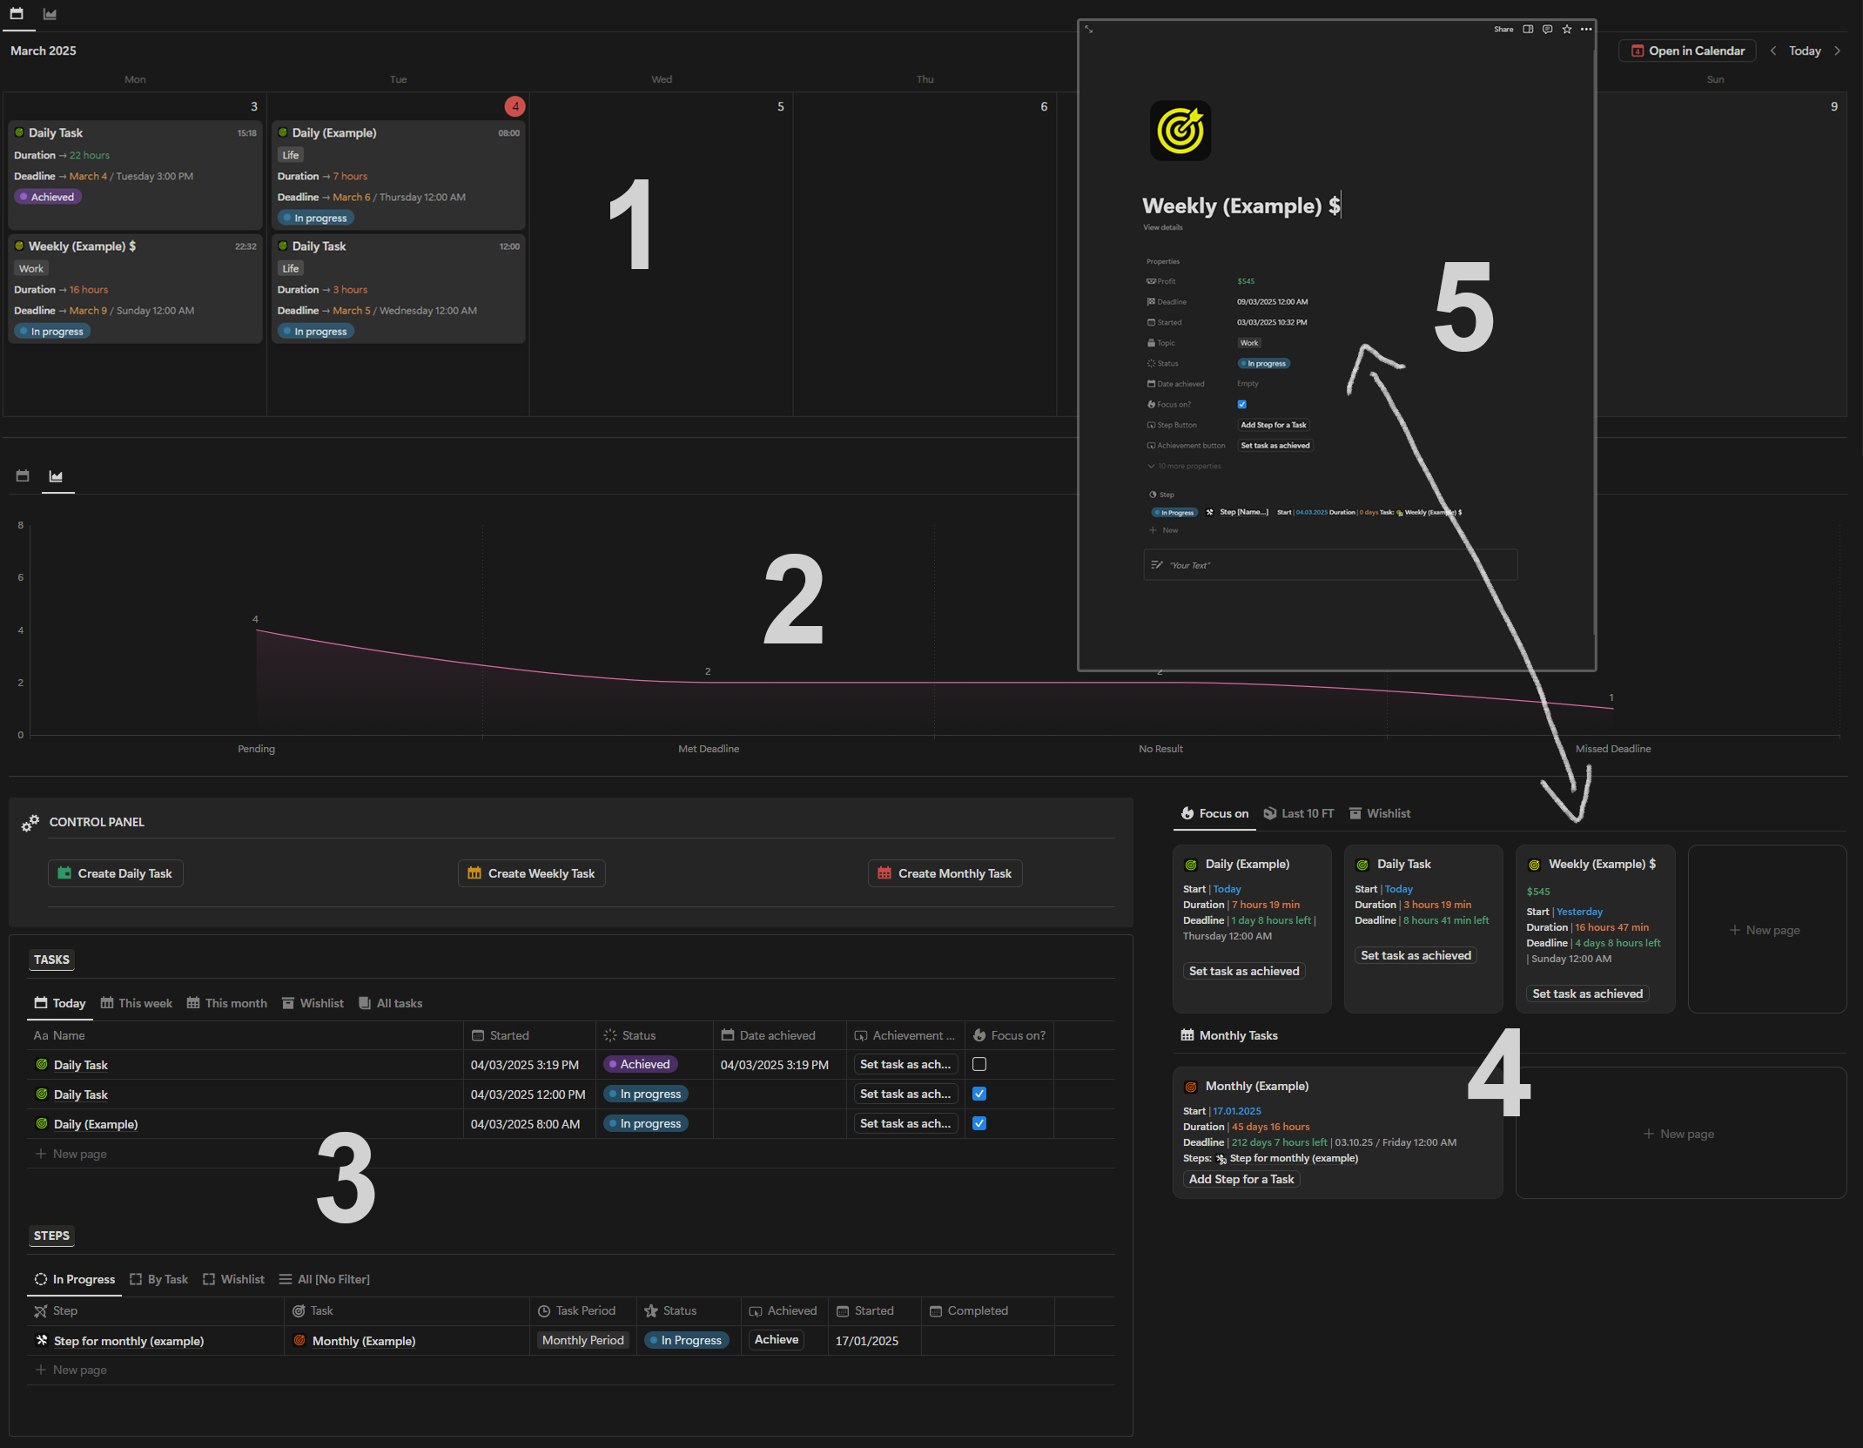The image size is (1863, 1448).
Task: Uncheck Focus on for Daily (Example) row
Action: 979,1123
